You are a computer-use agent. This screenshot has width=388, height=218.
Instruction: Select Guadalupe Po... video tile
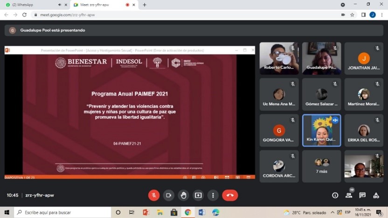tap(321, 58)
